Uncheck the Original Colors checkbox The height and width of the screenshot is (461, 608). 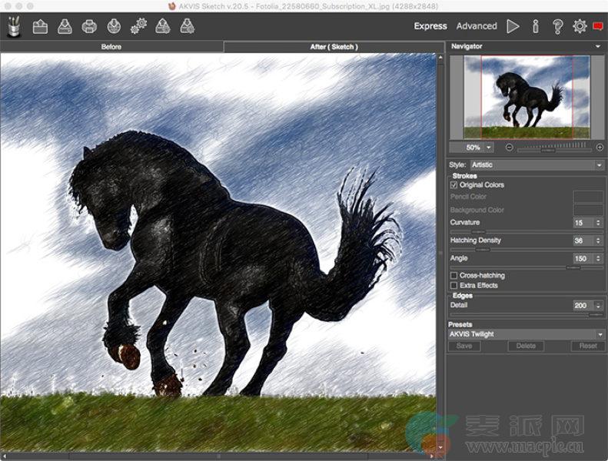tap(454, 185)
